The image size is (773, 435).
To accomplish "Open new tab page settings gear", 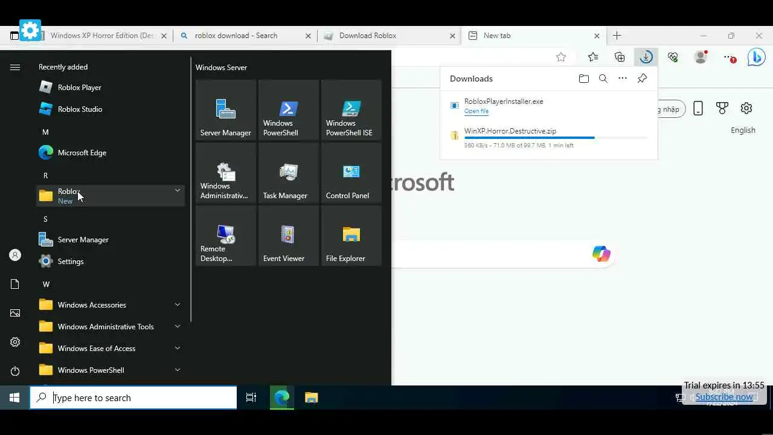I will [x=746, y=109].
